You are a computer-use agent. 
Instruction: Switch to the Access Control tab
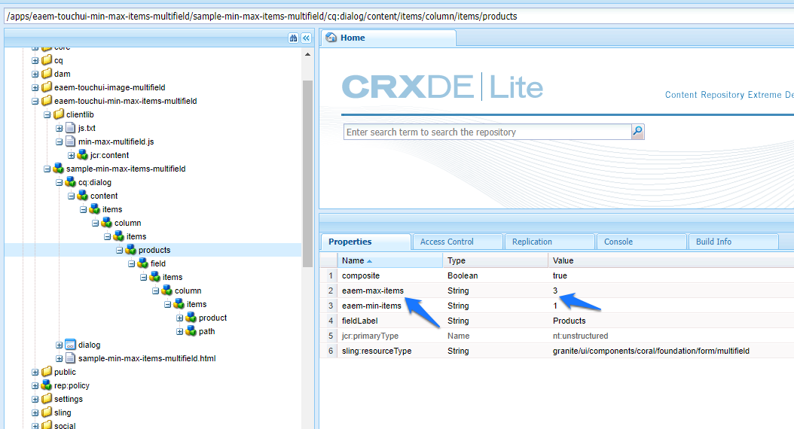coord(458,242)
